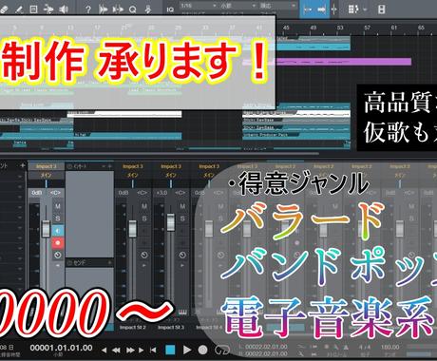
Task: Click the toolbar icon left of Q
Action: pos(118,9)
